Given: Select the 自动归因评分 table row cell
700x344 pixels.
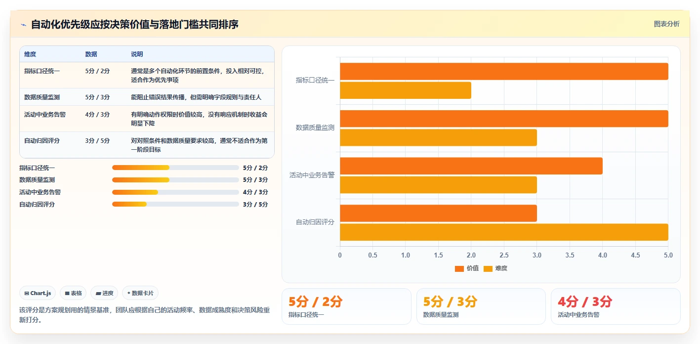Looking at the screenshot, I should [x=42, y=141].
